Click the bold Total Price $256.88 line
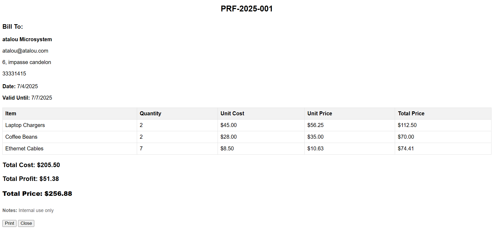 (37, 194)
